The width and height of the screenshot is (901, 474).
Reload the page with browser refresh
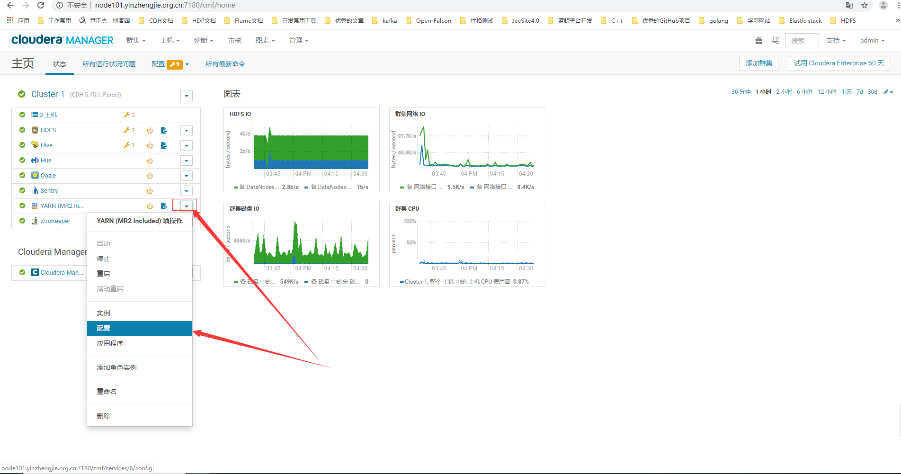pyautogui.click(x=41, y=5)
